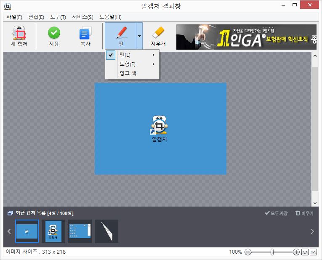
Task: Open the 파일(F) menu
Action: tap(14, 17)
